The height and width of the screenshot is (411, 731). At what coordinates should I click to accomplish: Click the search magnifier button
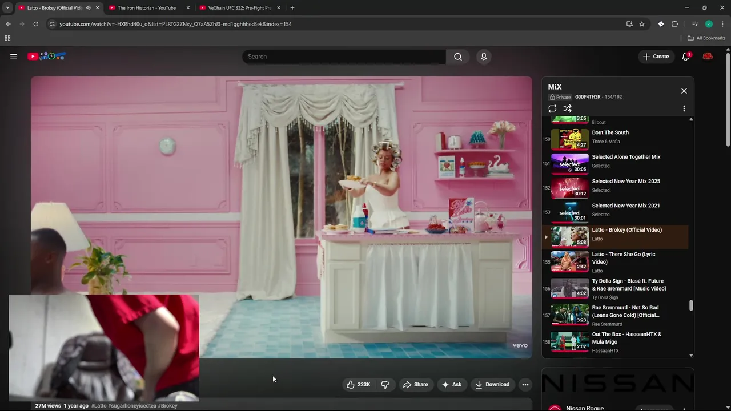[458, 57]
